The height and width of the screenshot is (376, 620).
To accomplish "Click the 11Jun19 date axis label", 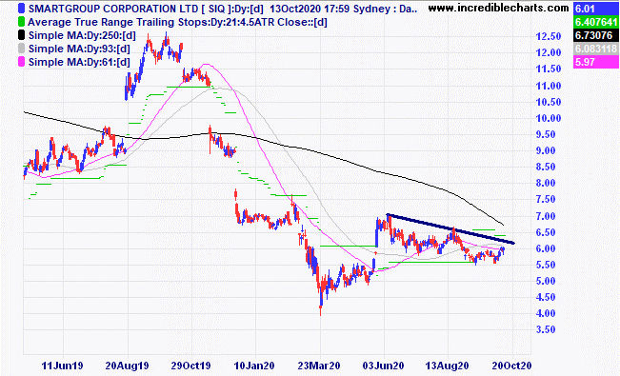I will point(63,366).
